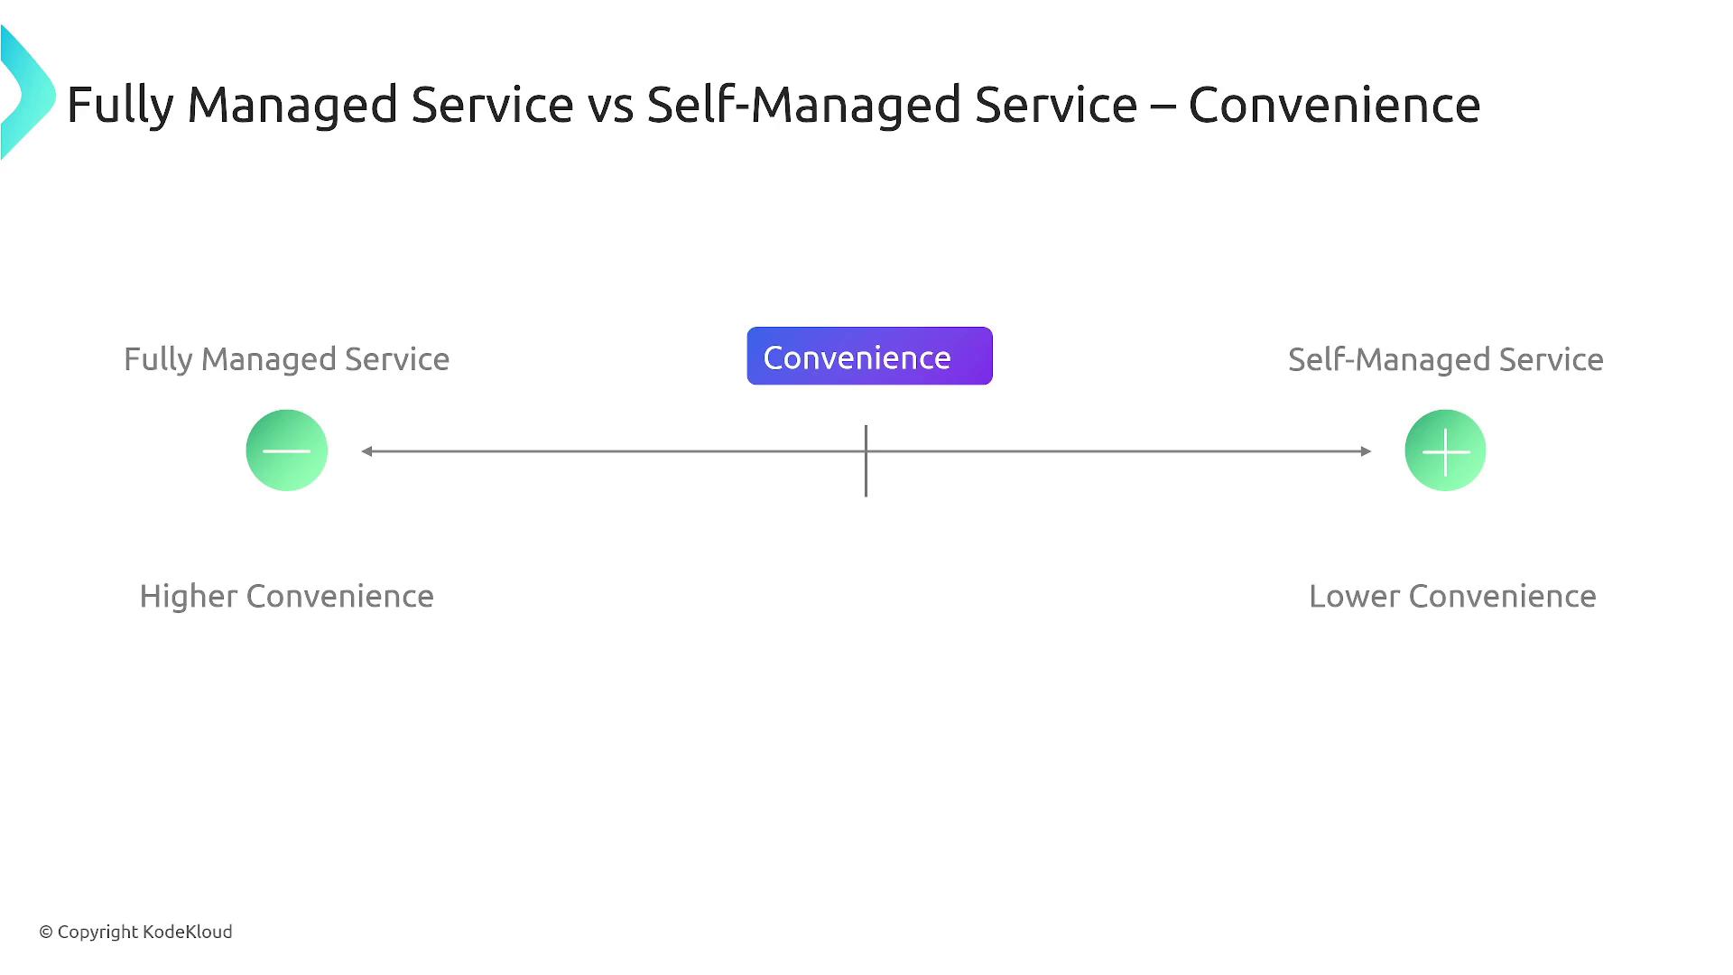The width and height of the screenshot is (1733, 975).
Task: Select the Higher Convenience text
Action: [x=286, y=597]
